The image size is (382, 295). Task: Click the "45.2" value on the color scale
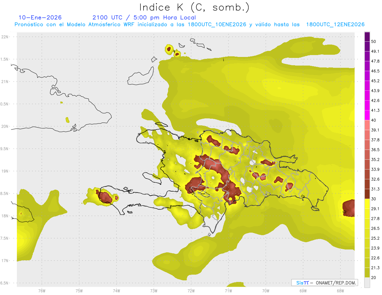(375, 81)
